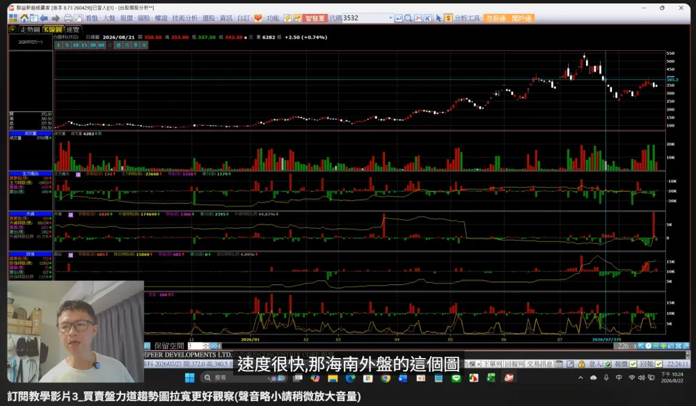Click the multicolor grid icon at toolbar start
This screenshot has height=406, width=696.
pos(13,18)
